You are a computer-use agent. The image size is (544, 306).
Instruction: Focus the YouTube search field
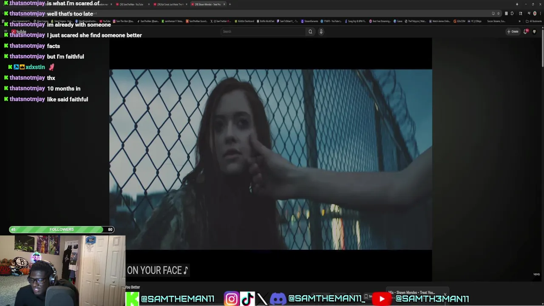pyautogui.click(x=263, y=31)
